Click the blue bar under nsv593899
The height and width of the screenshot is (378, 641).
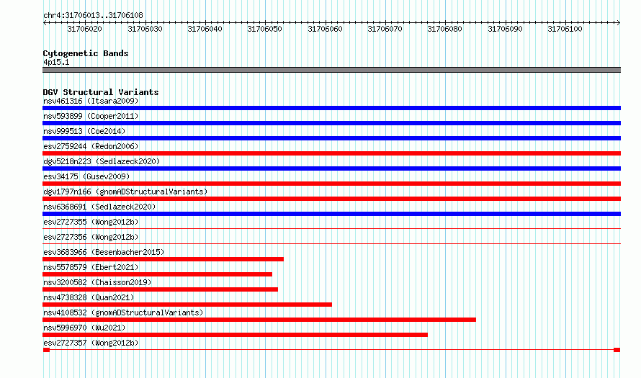point(331,123)
